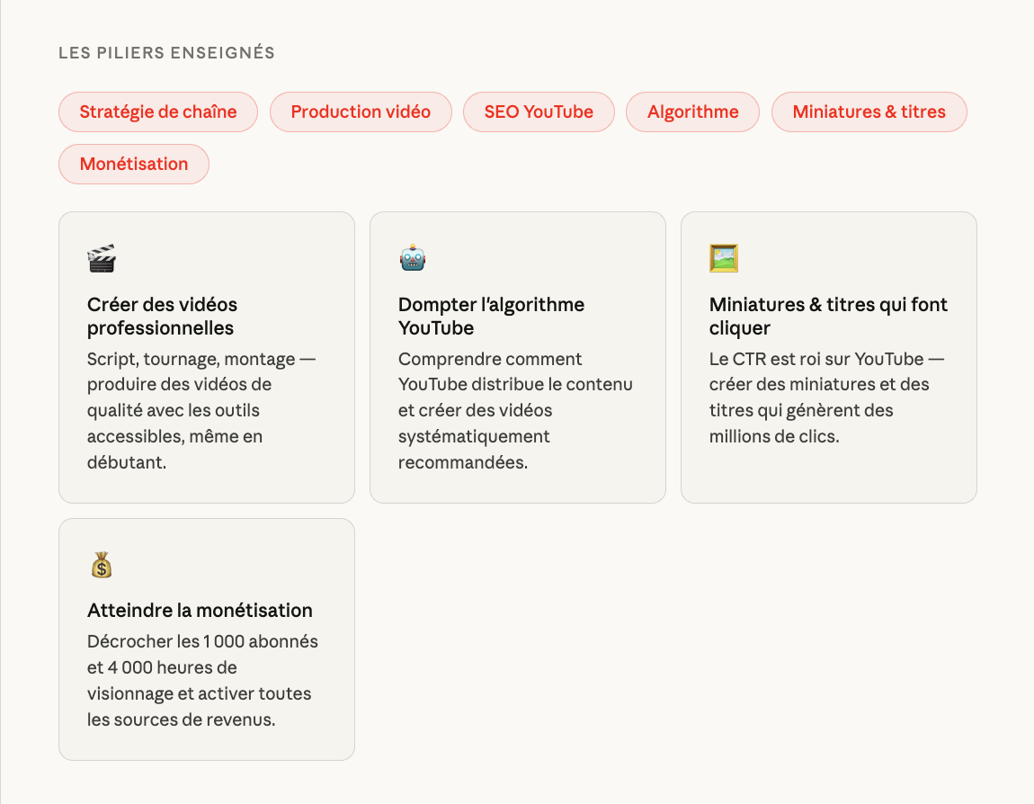
Task: Click the 'Script, tournage, montage' description text
Action: (201, 410)
